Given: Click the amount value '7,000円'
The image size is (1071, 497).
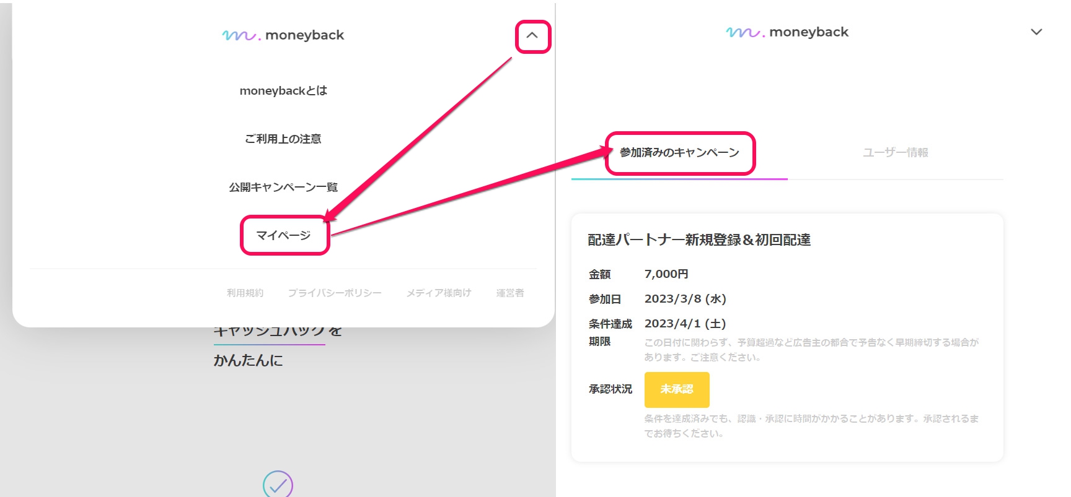Looking at the screenshot, I should (666, 274).
